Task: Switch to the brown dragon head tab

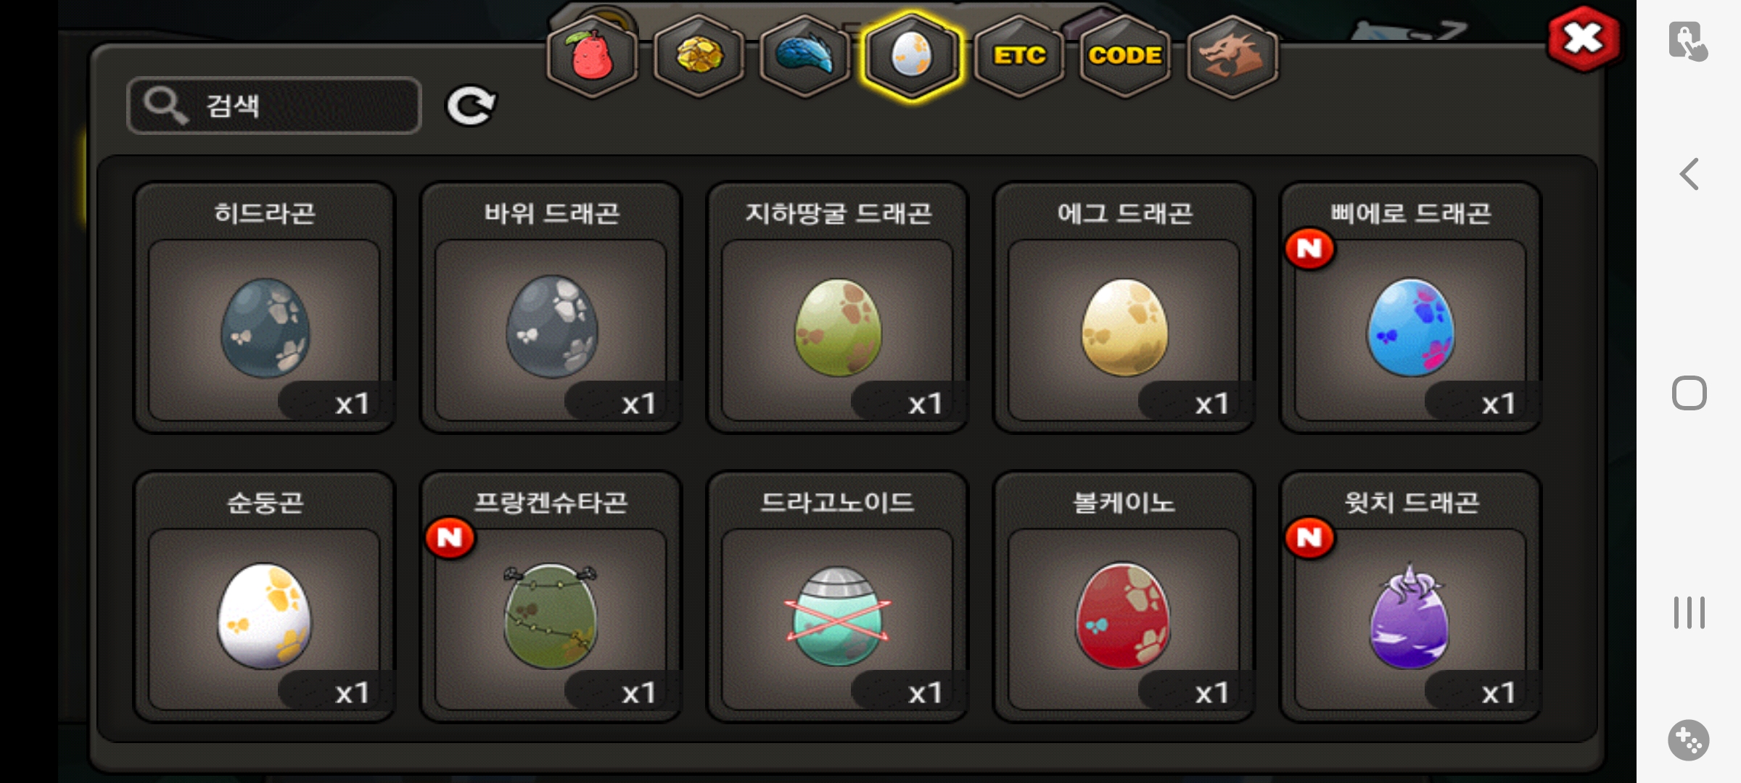Action: tap(1232, 56)
